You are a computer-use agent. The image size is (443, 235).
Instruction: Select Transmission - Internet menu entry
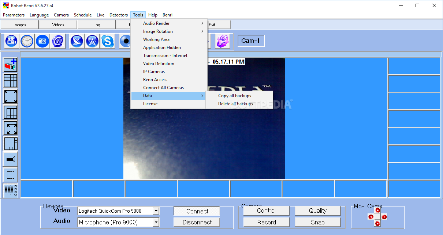click(169, 56)
